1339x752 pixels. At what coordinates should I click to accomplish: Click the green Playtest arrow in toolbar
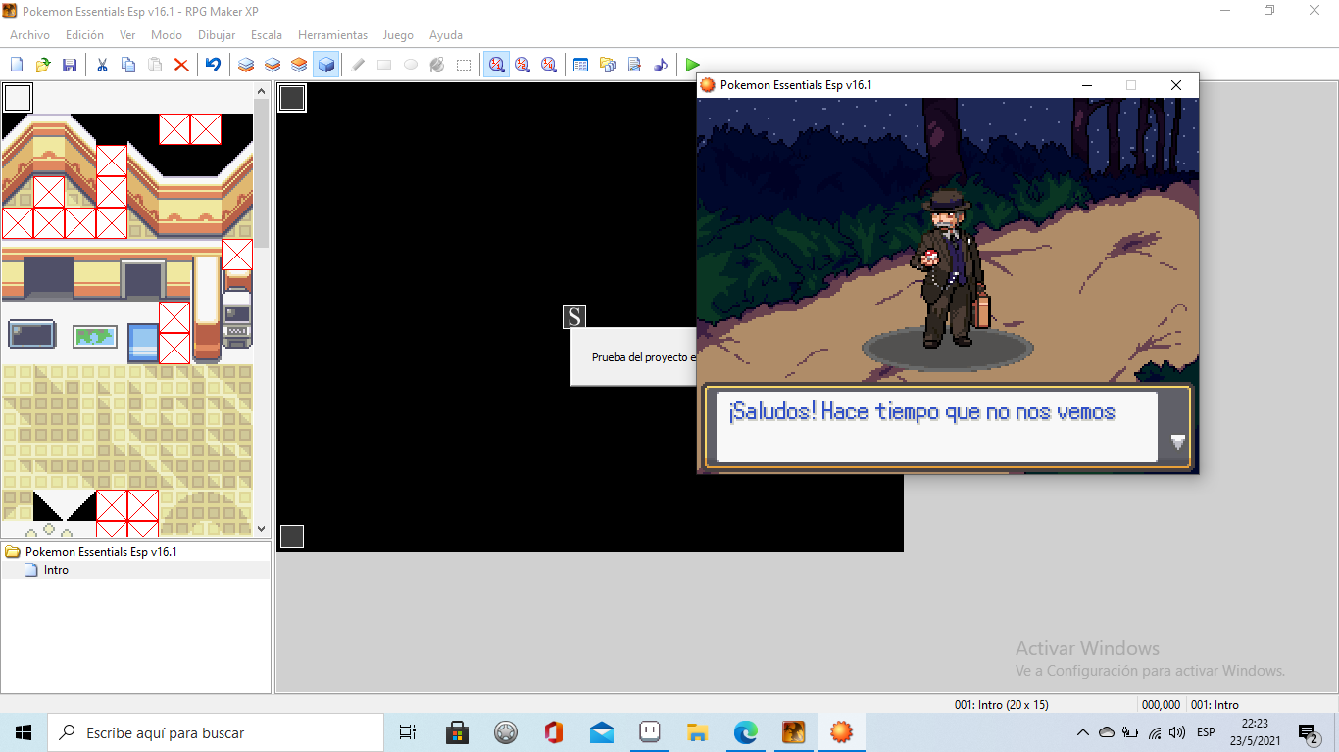pos(693,65)
